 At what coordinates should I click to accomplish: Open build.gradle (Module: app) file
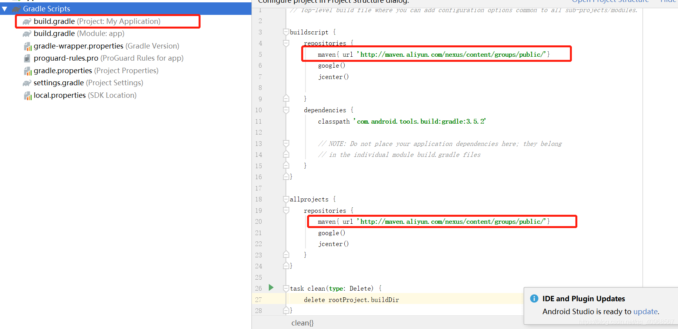pos(79,33)
